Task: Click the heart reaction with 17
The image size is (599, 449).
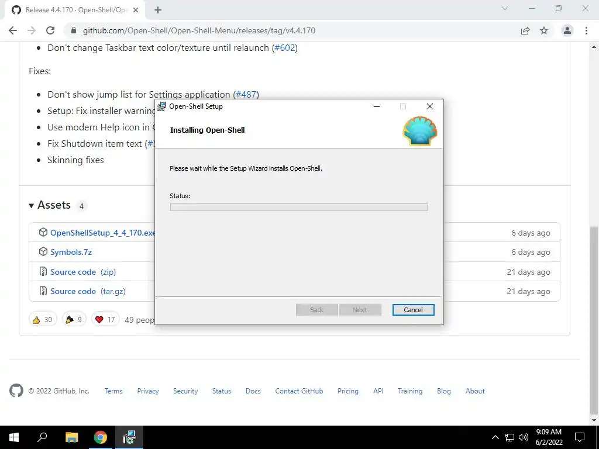Action: (x=105, y=320)
